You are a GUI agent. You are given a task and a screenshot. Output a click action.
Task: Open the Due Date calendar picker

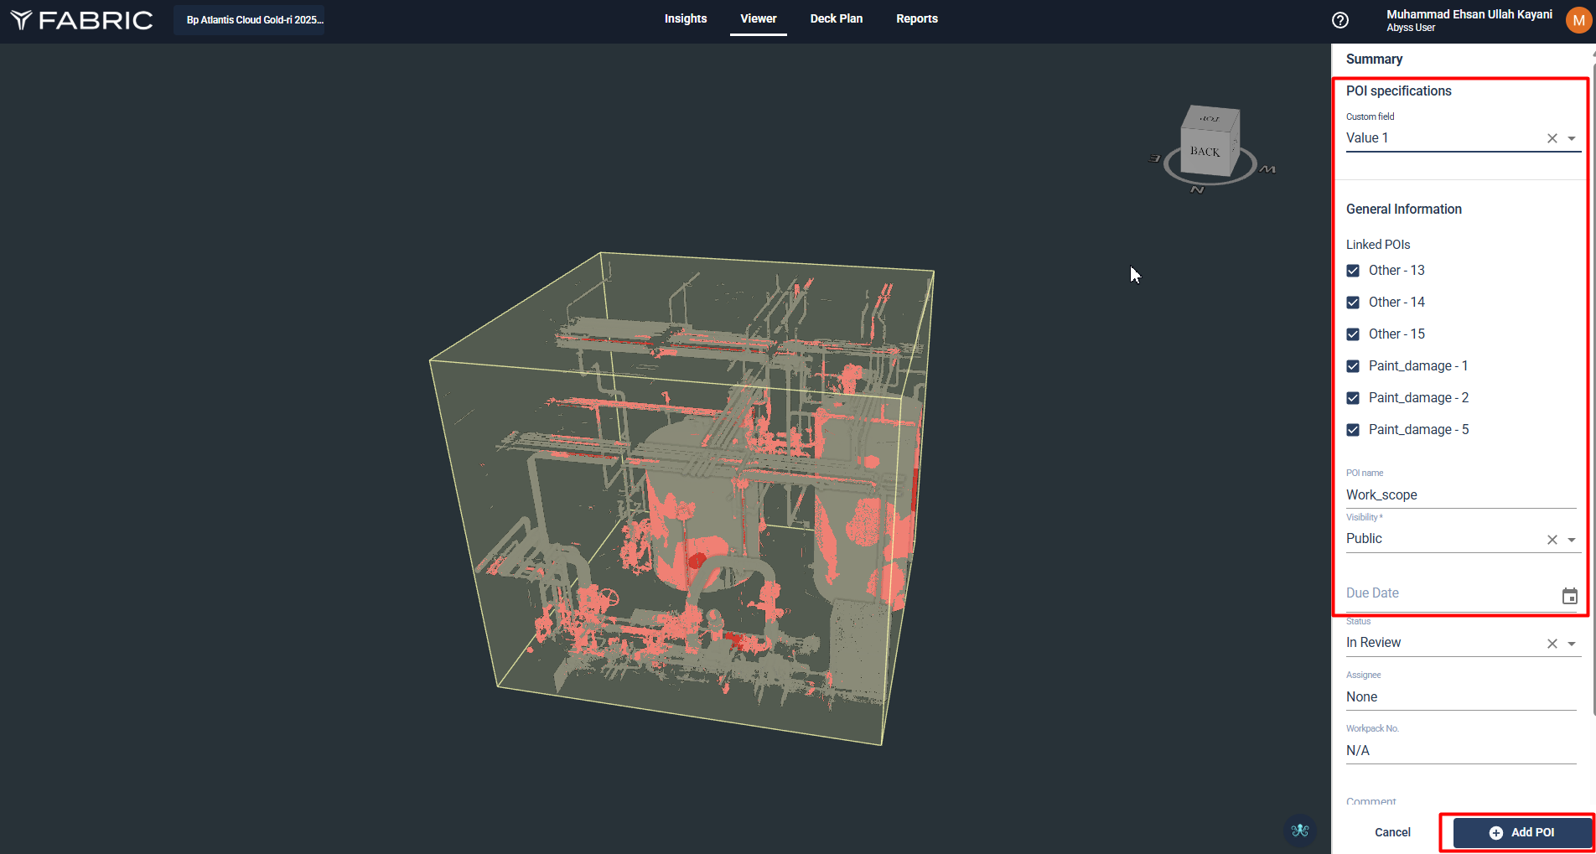click(1569, 596)
